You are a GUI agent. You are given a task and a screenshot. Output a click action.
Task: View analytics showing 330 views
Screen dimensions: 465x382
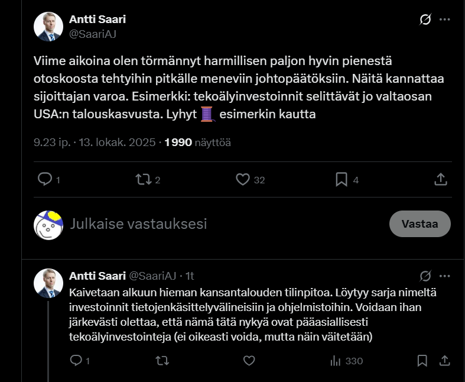click(x=346, y=361)
